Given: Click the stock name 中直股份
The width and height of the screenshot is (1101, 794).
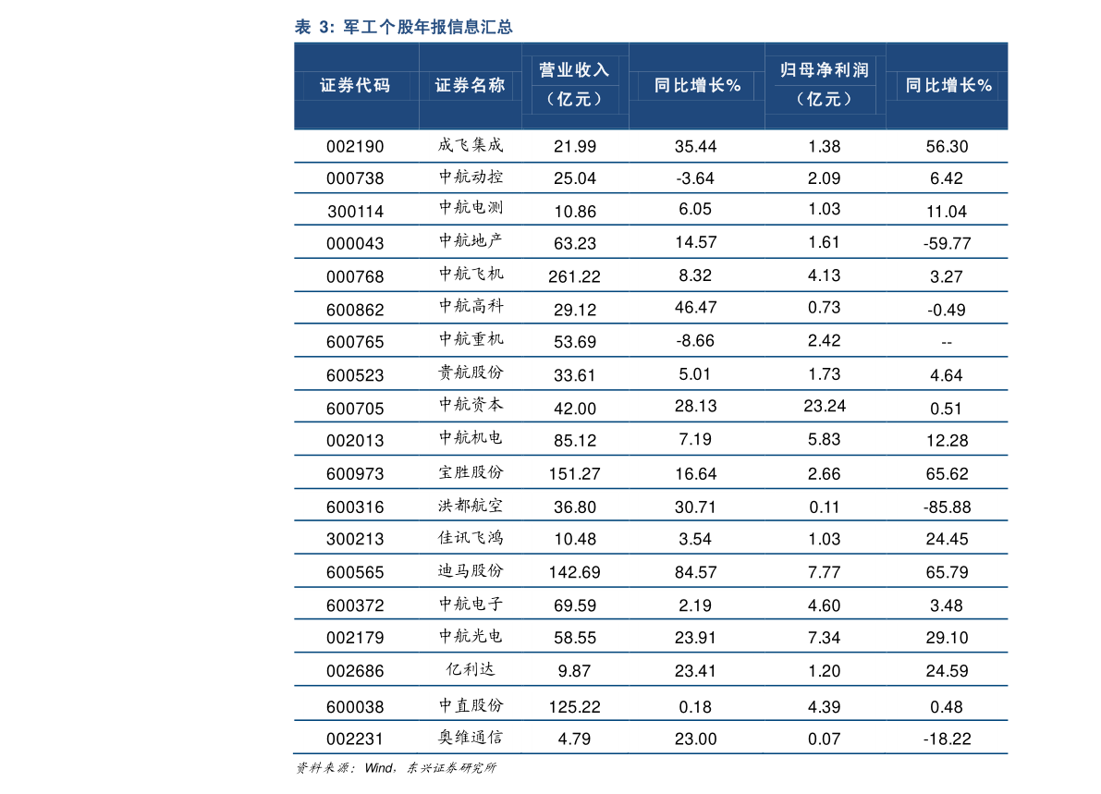Looking at the screenshot, I should [x=471, y=705].
